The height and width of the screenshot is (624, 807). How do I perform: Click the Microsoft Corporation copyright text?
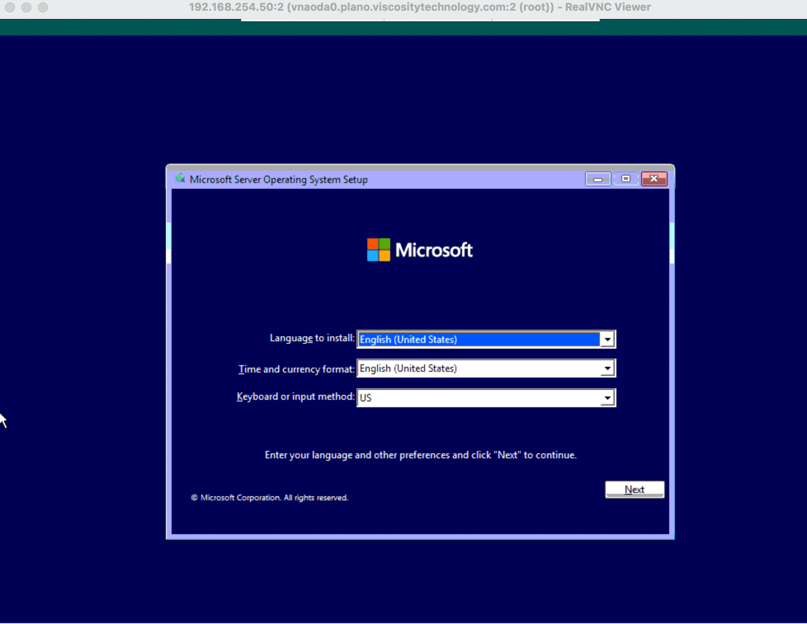[269, 498]
